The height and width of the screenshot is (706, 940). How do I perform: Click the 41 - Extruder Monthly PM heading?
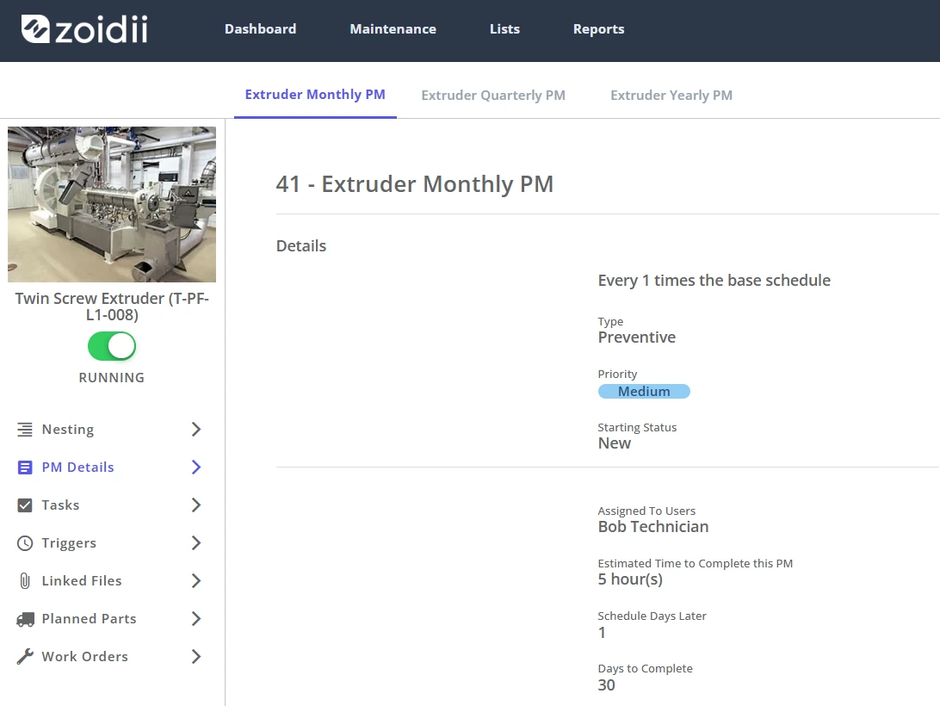[414, 183]
